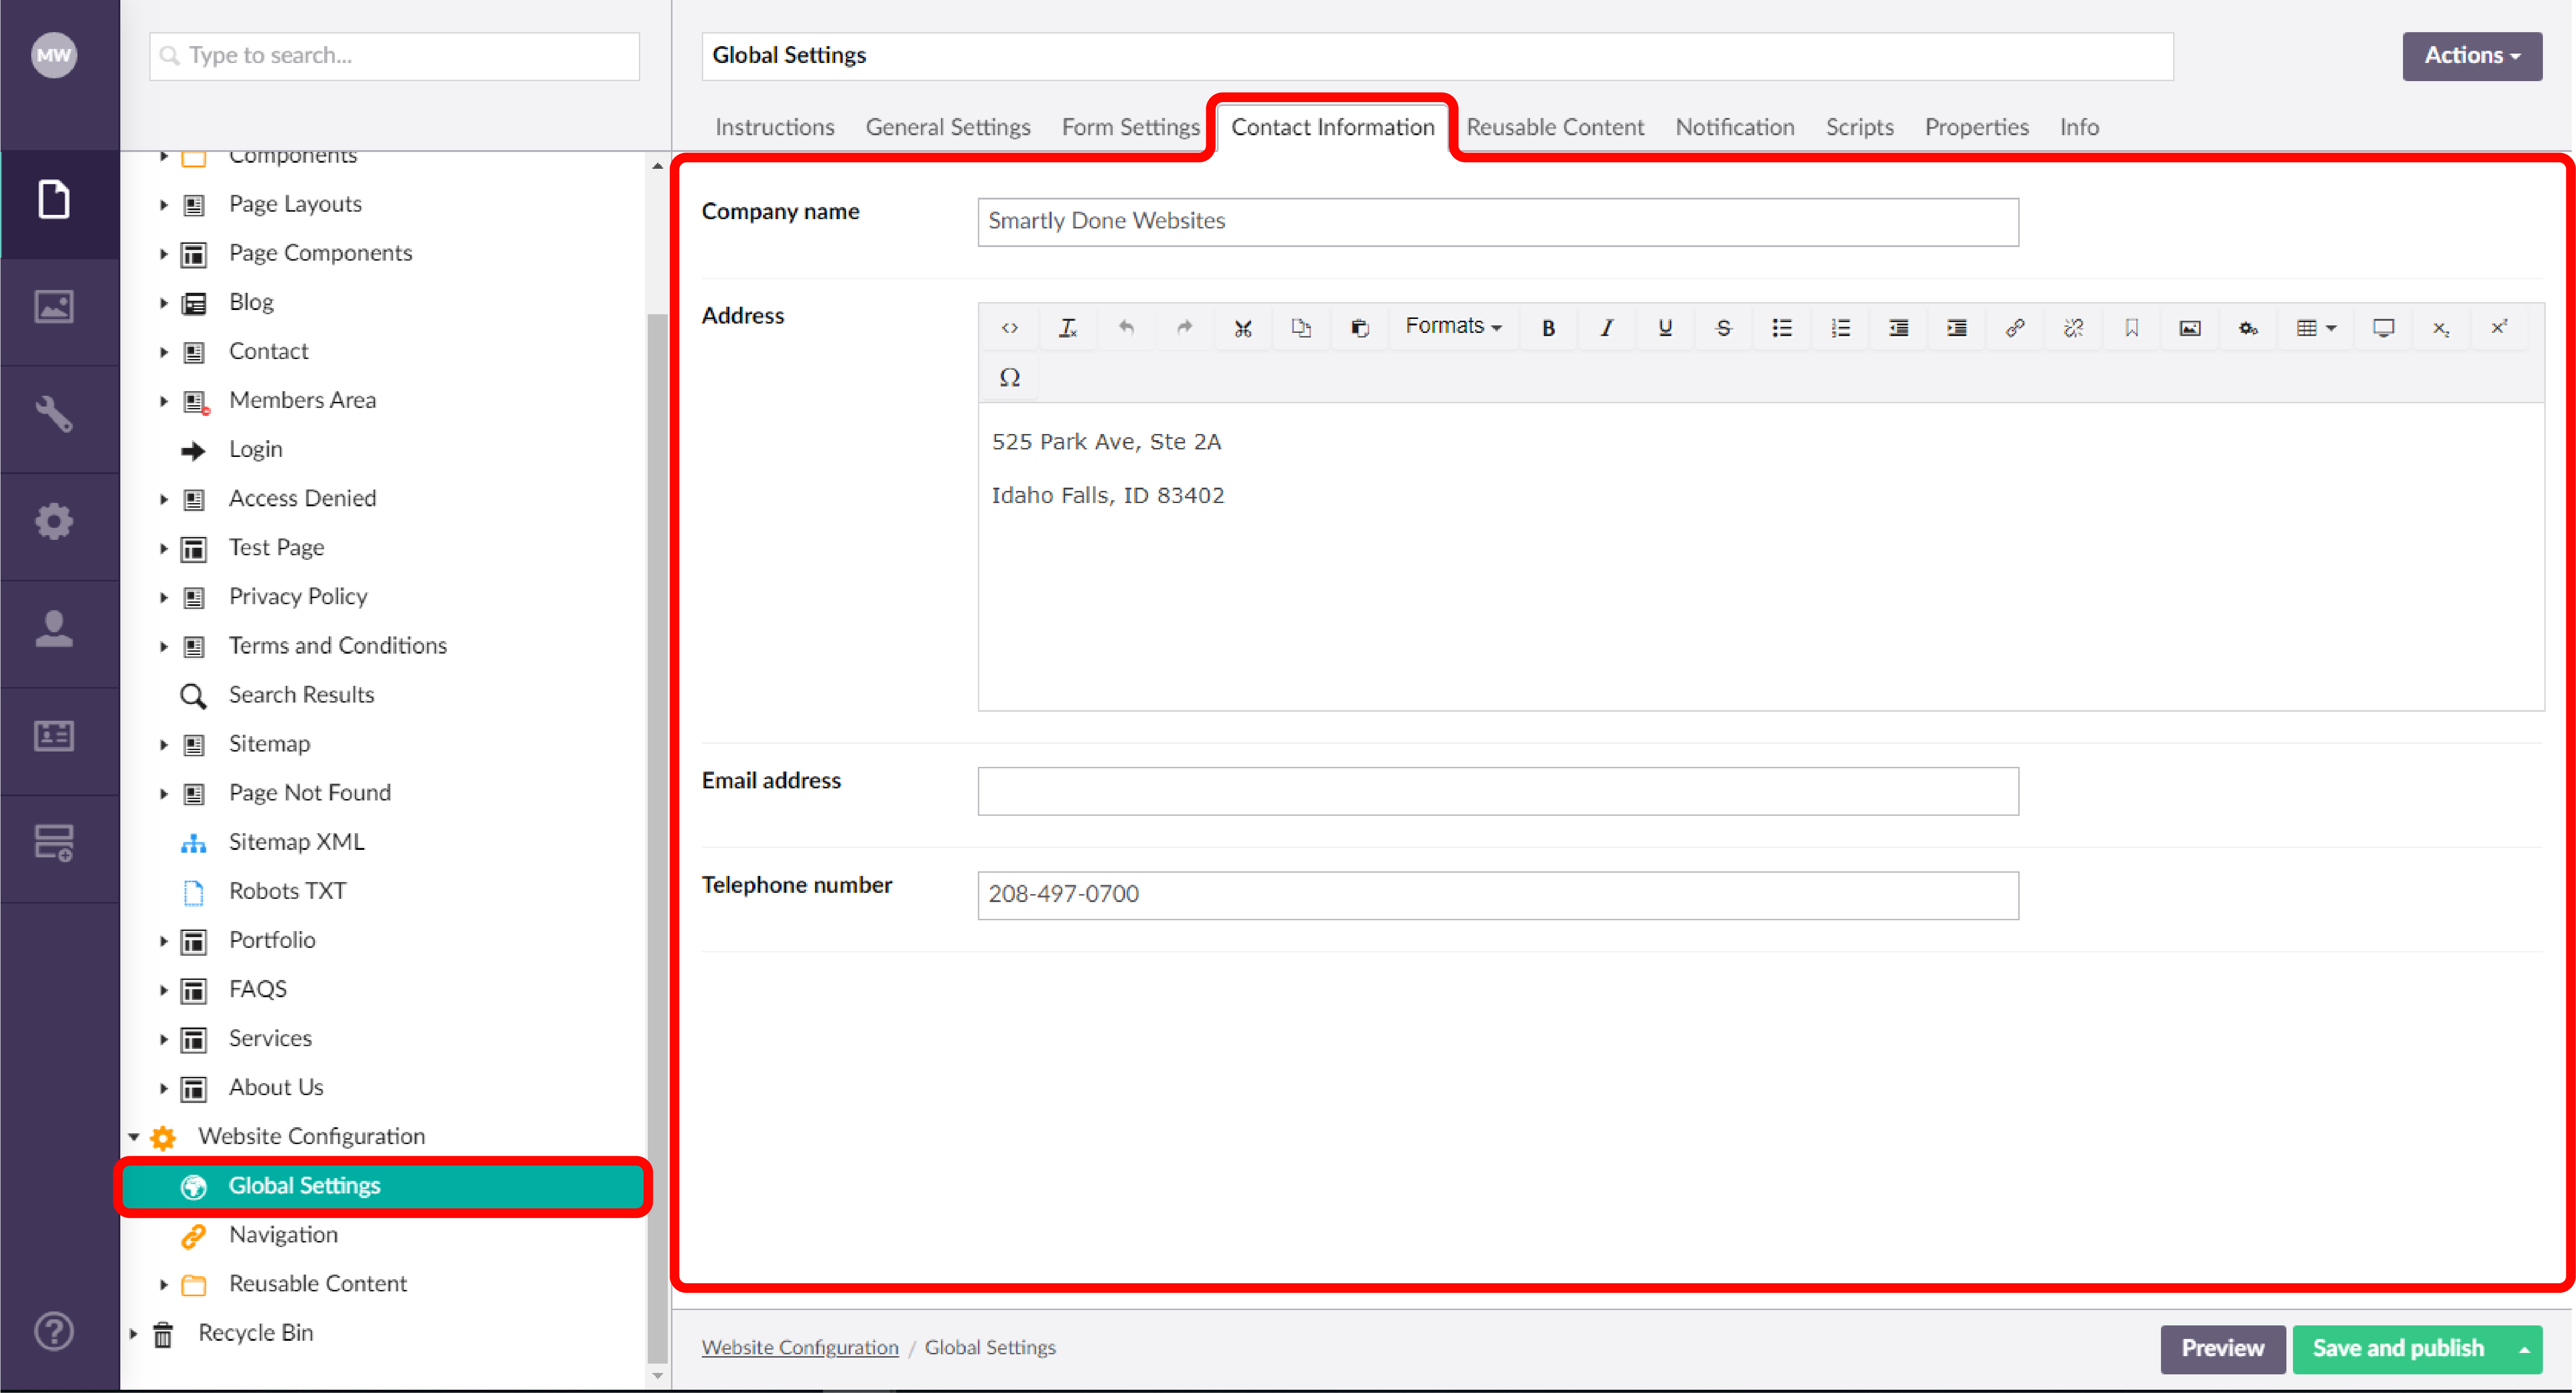This screenshot has height=1393, width=2576.
Task: Open the Members section in sidebar
Action: point(54,736)
